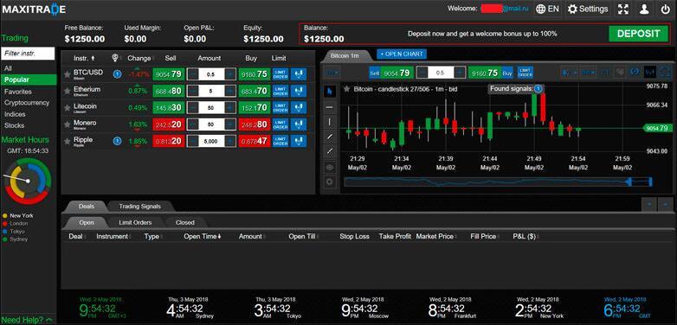Click the chart timeline range slider handle

(x=629, y=182)
